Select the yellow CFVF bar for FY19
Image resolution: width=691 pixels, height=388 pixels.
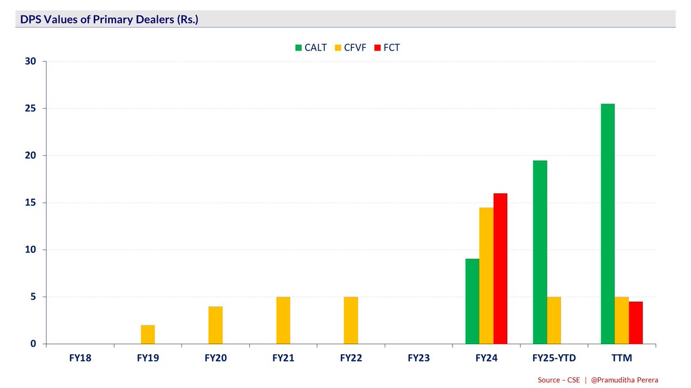click(148, 335)
